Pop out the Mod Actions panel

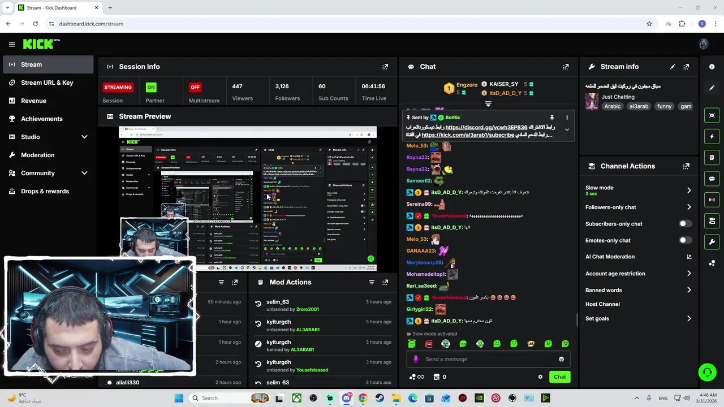[385, 282]
